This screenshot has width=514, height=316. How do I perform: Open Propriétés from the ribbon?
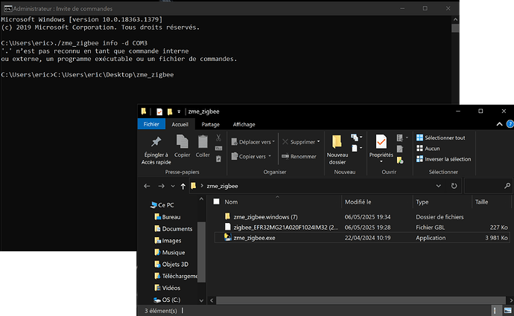pos(381,142)
